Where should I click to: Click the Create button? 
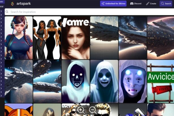click(x=151, y=4)
